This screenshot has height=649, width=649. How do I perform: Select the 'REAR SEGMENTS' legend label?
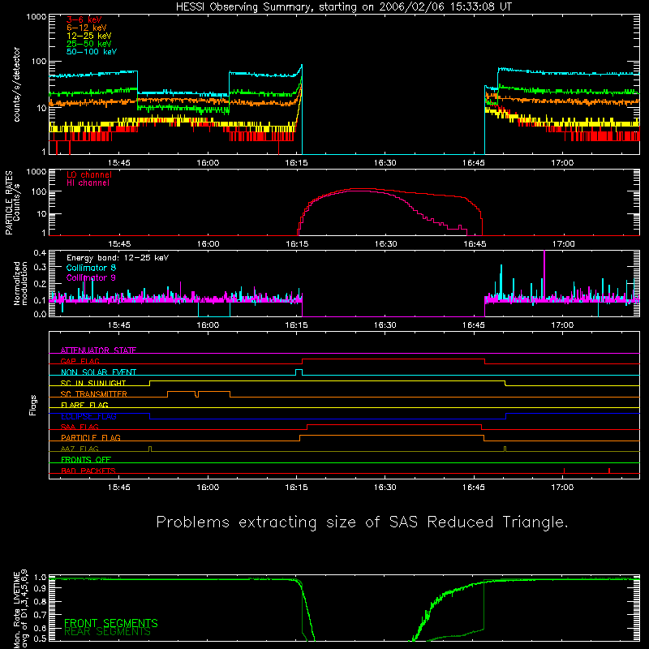click(107, 632)
